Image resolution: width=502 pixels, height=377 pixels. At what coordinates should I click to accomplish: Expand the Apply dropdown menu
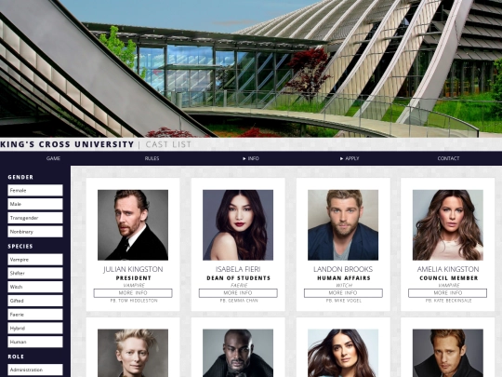(x=350, y=158)
